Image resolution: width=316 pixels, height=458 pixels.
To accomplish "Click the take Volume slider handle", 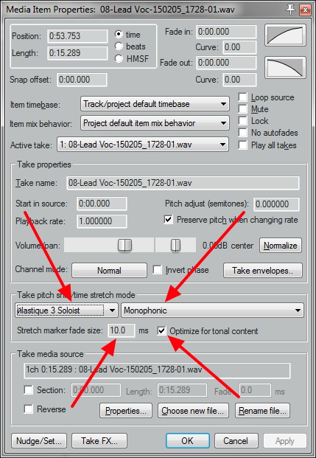I will point(125,245).
